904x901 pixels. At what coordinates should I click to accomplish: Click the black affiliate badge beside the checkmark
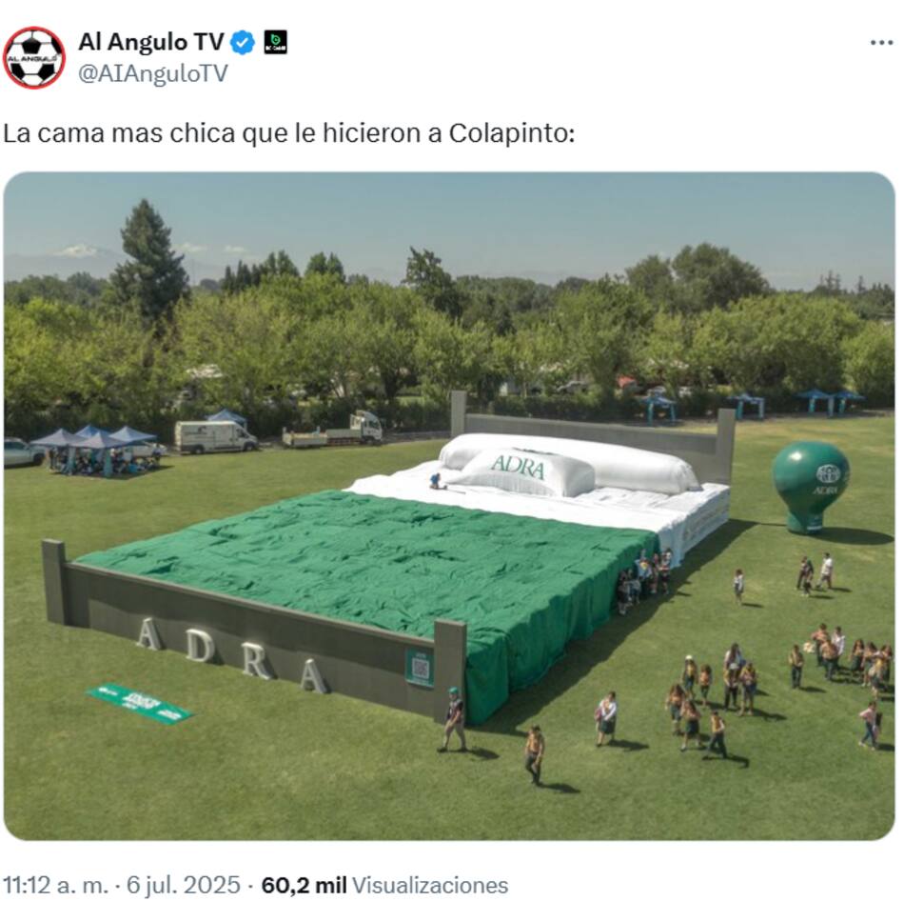[276, 43]
